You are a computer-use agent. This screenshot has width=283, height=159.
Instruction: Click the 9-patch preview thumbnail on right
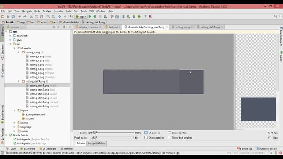pyautogui.click(x=258, y=109)
